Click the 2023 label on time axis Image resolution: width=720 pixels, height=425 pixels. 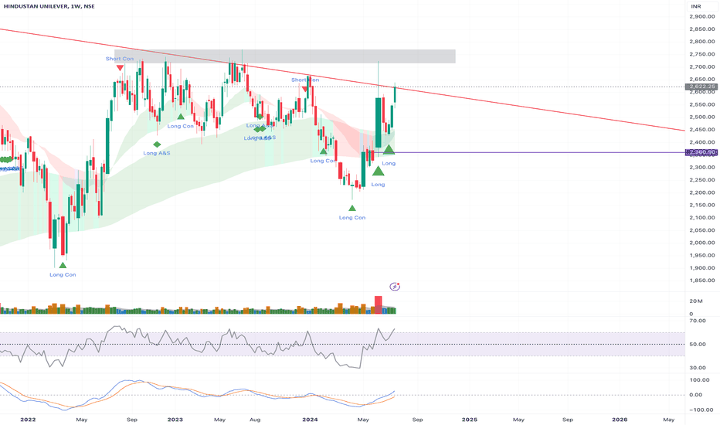(175, 420)
